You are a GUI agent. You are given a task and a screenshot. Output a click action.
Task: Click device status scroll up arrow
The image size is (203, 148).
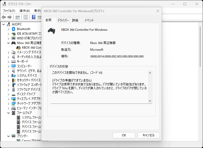pos(150,73)
